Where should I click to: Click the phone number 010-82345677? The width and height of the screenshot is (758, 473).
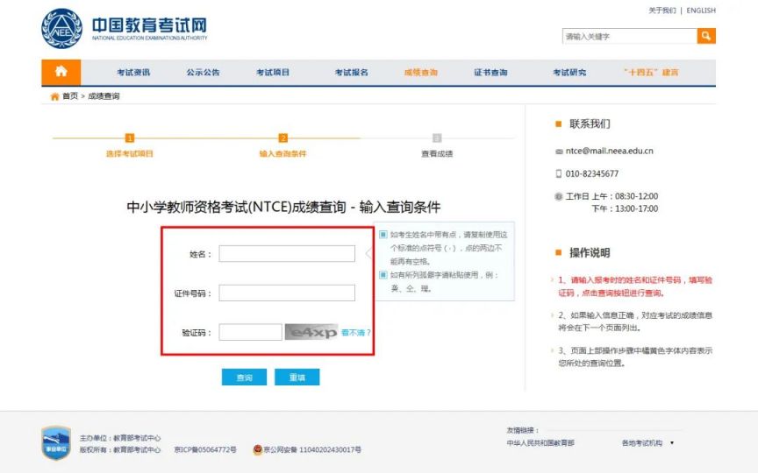[591, 173]
